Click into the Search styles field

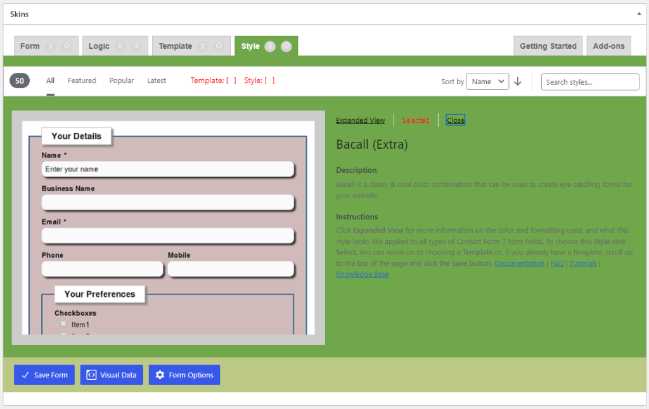pos(589,82)
